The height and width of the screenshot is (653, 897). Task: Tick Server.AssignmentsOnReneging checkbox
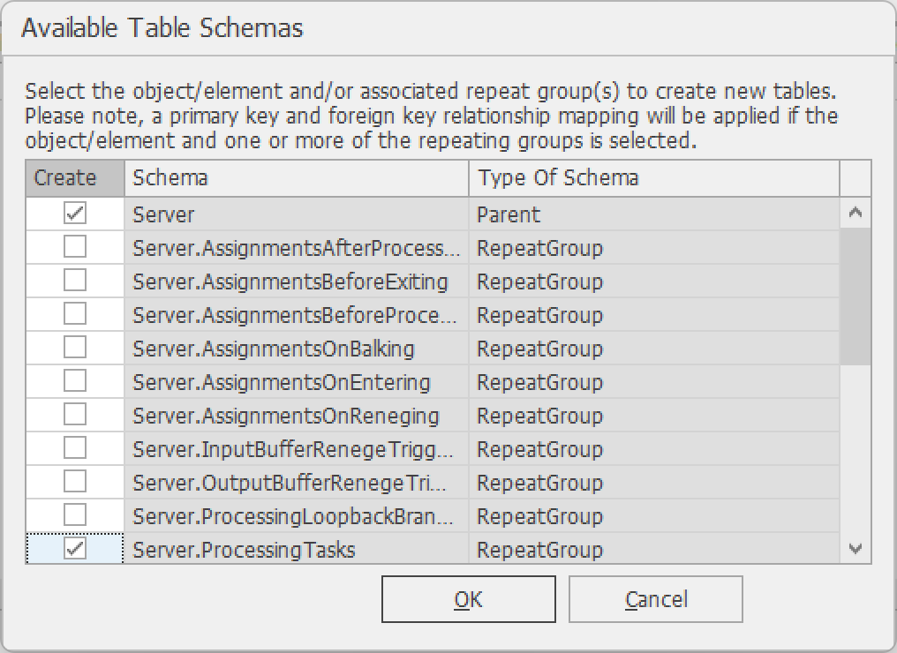point(75,415)
